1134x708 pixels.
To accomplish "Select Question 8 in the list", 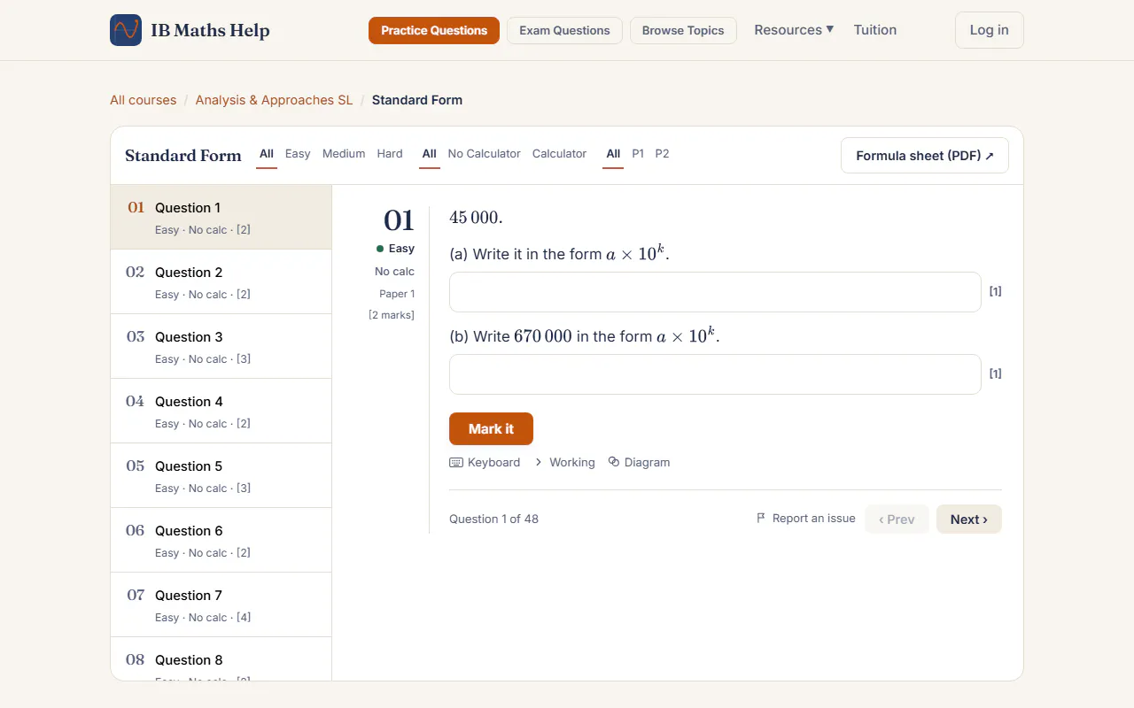I will pyautogui.click(x=221, y=659).
